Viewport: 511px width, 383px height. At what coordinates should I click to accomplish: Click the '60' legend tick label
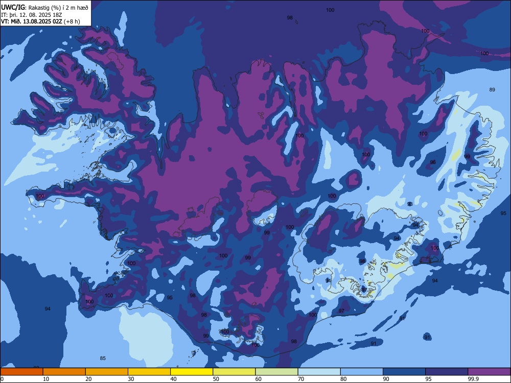click(x=259, y=379)
